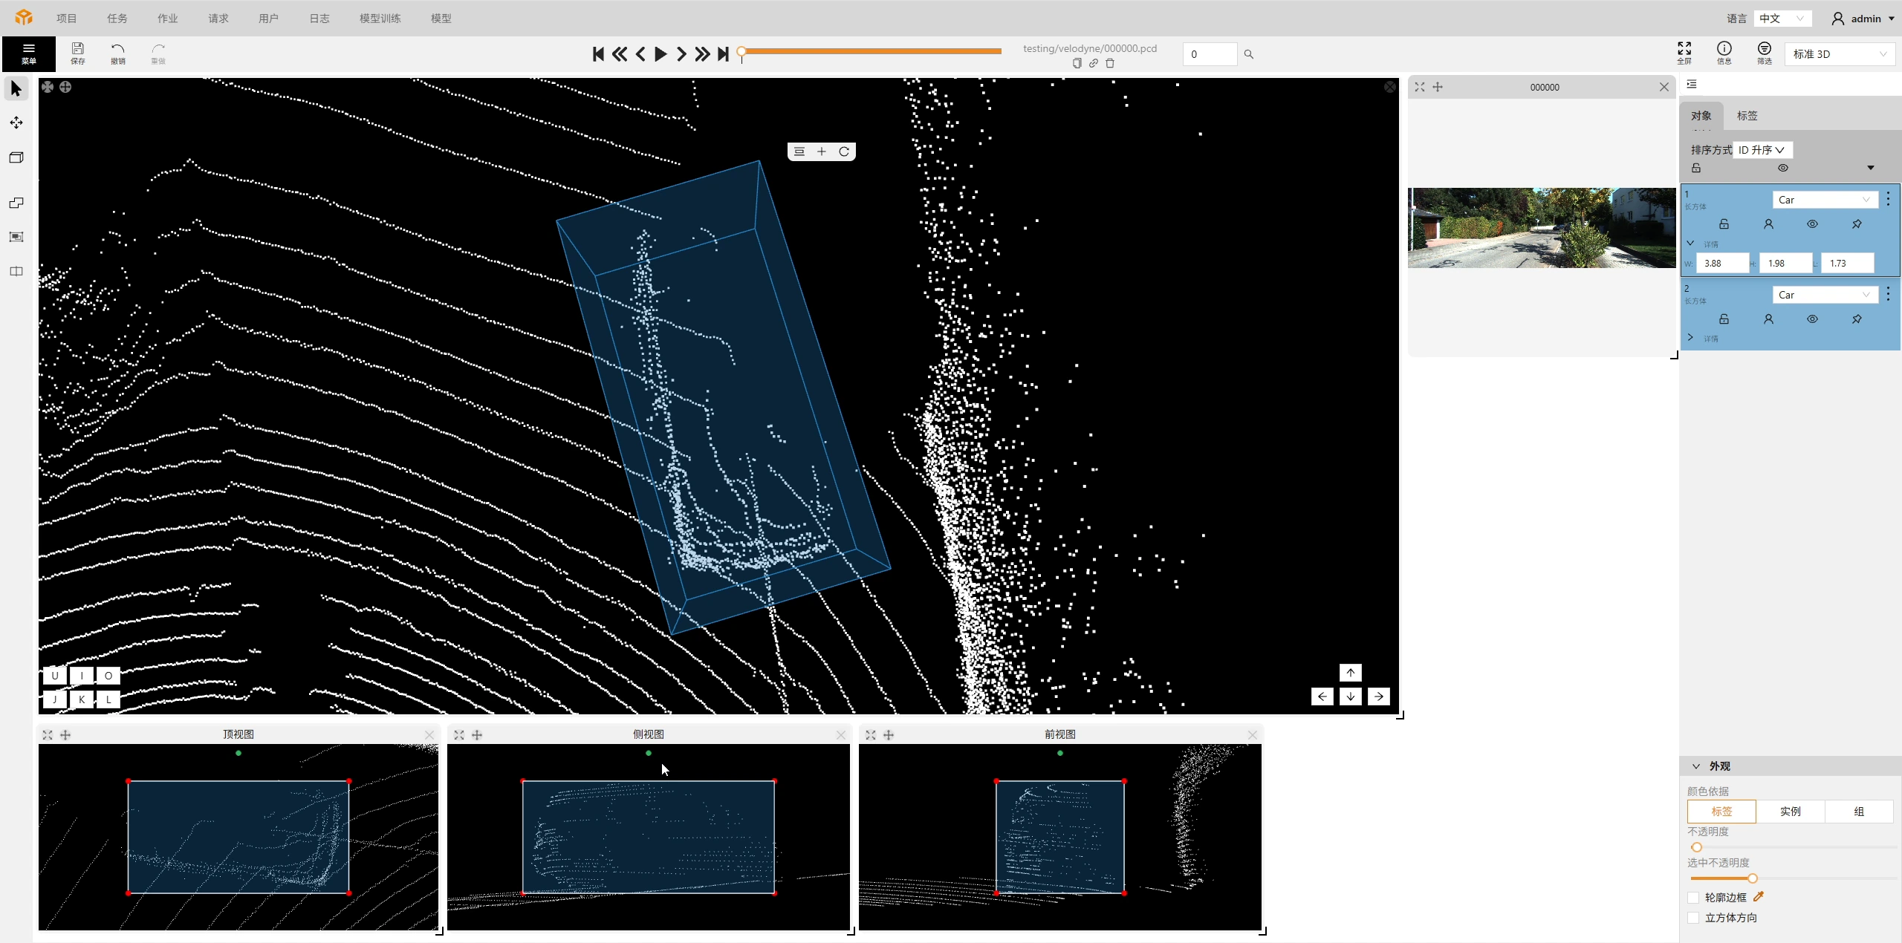
Task: Switch to the 标签 tab
Action: tap(1747, 116)
